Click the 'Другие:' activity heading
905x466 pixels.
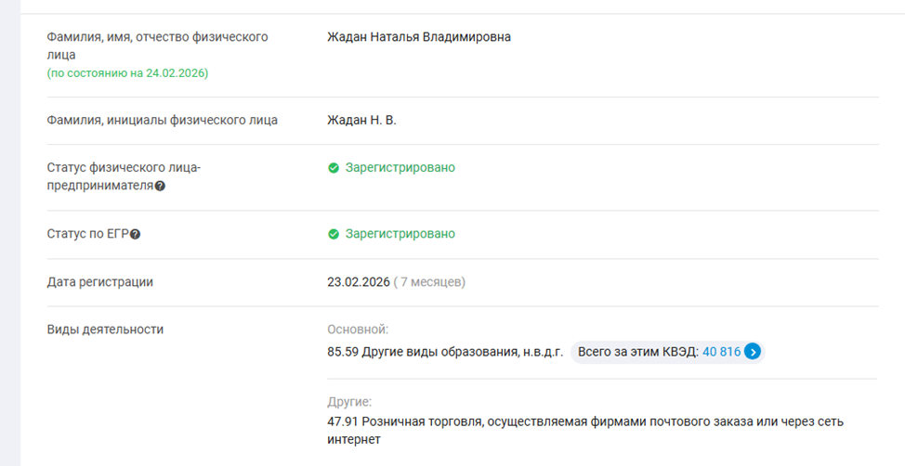(349, 401)
